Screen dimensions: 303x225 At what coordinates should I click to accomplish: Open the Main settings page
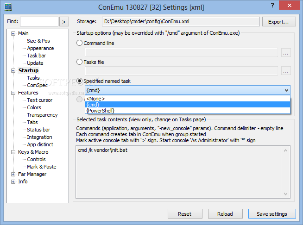[23, 33]
